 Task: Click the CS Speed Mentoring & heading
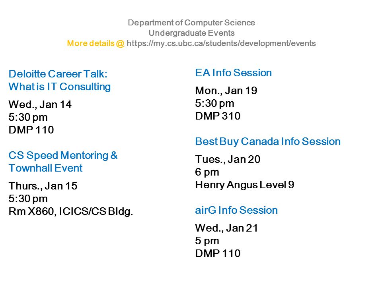[x=63, y=155]
